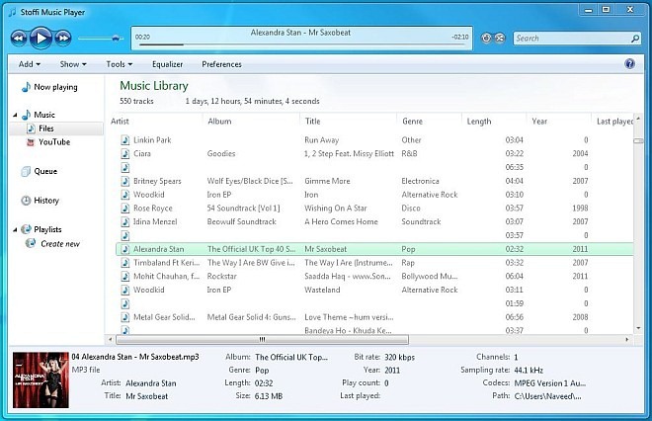
Task: Open the Queue view
Action: coord(40,171)
